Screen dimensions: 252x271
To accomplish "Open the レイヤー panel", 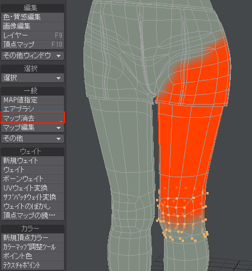I will 33,35.
